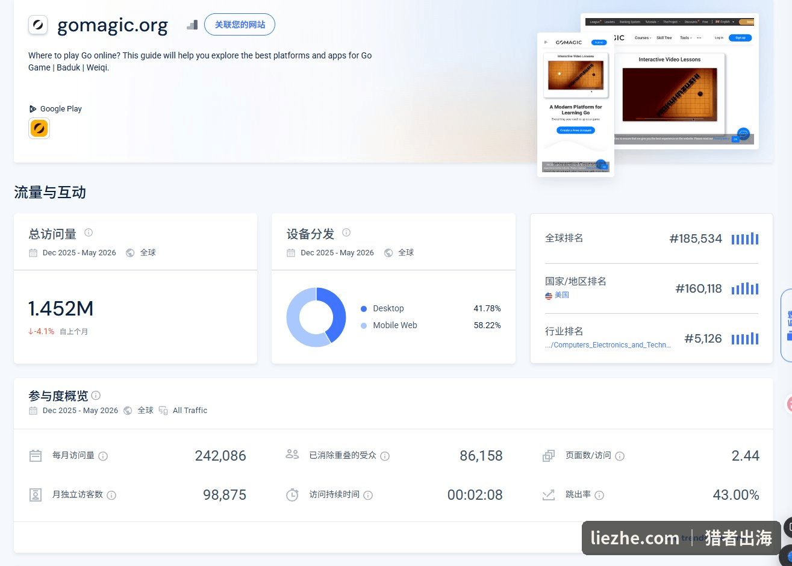Viewport: 792px width, 566px height.
Task: Click the calendar icon in the 设备分发 card
Action: click(291, 253)
